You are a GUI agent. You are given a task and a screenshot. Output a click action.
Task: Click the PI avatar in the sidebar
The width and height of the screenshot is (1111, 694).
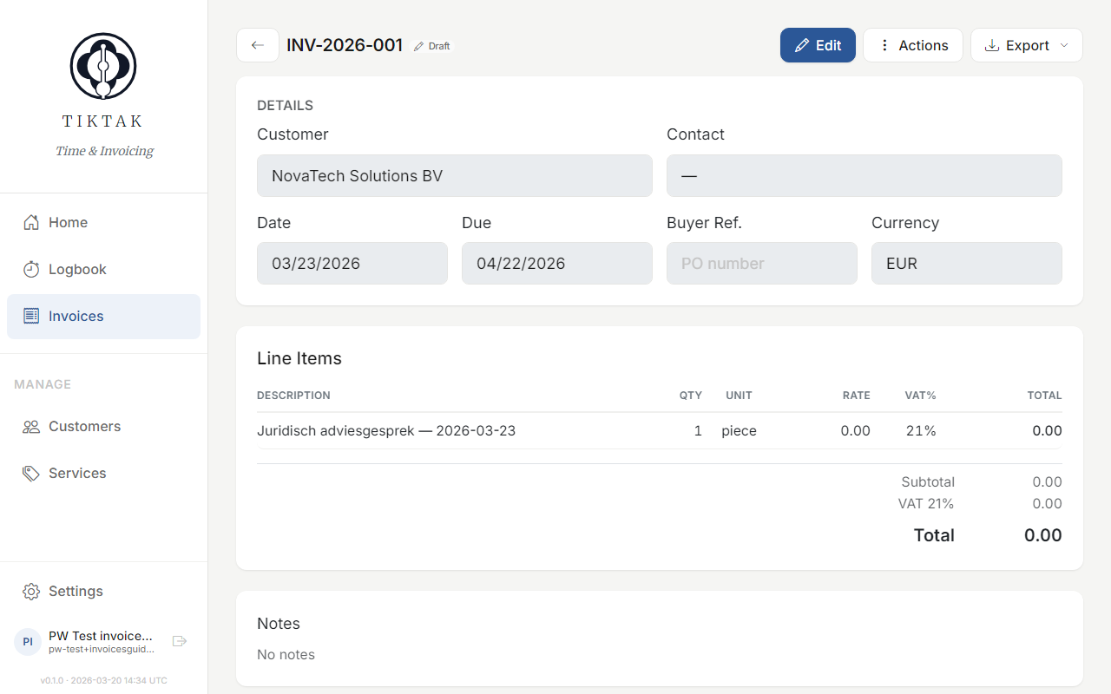tap(27, 641)
